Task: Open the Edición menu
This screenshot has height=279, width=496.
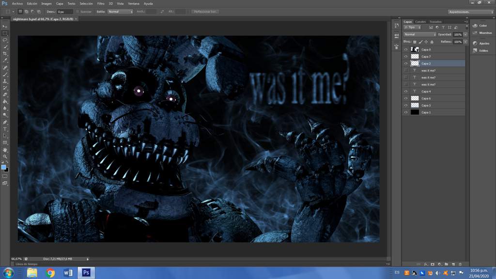Action: (32, 4)
